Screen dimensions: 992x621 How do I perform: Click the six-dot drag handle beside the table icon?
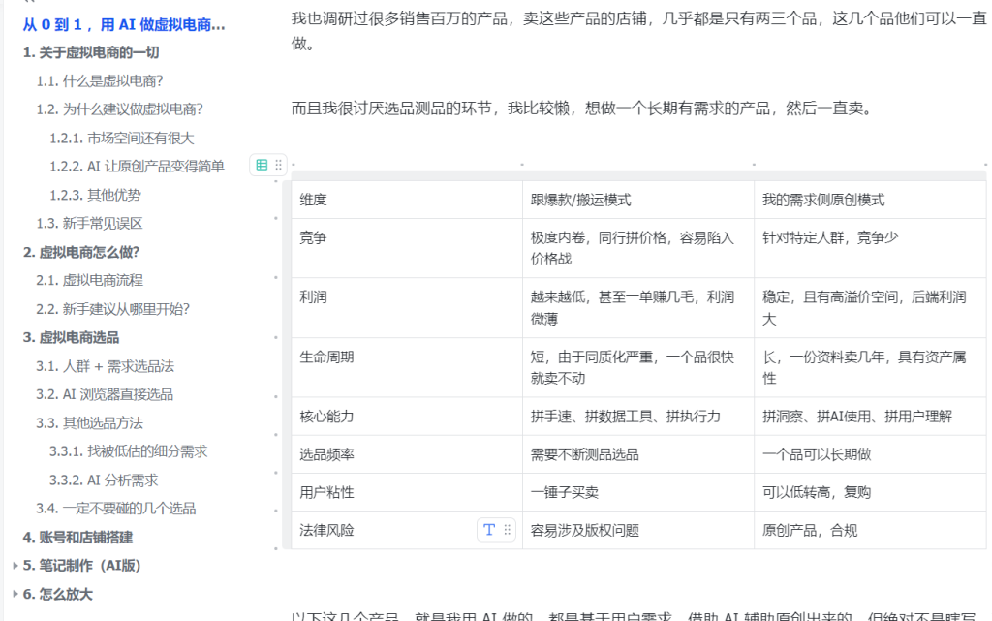tap(276, 165)
